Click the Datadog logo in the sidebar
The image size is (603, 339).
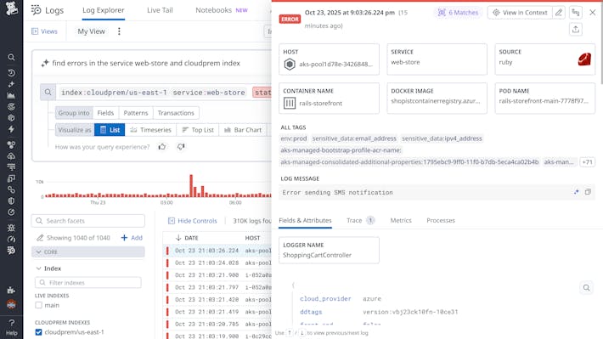tap(12, 8)
